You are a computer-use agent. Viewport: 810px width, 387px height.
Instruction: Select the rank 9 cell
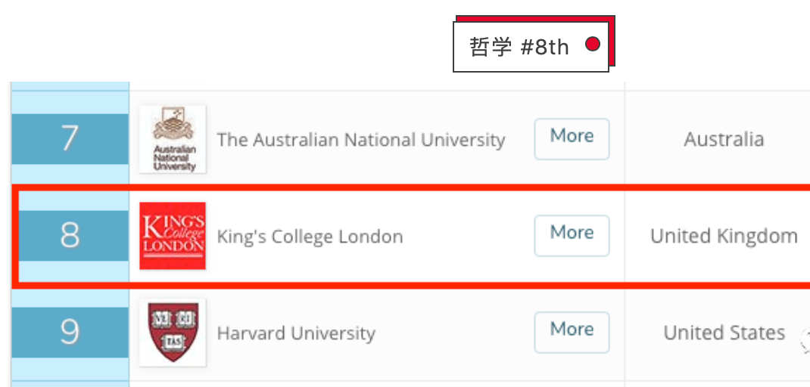click(x=70, y=333)
